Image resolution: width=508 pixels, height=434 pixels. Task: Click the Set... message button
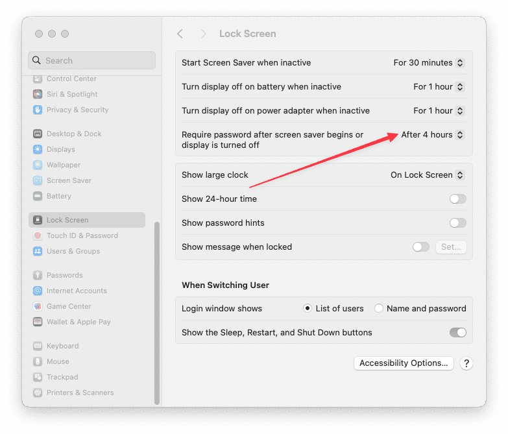coord(451,247)
